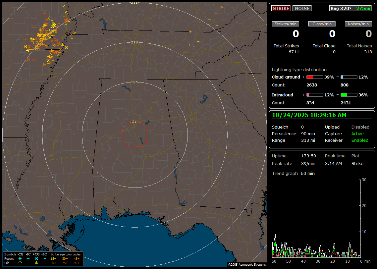
Task: Click the Noises/min label button
Action: (358, 24)
